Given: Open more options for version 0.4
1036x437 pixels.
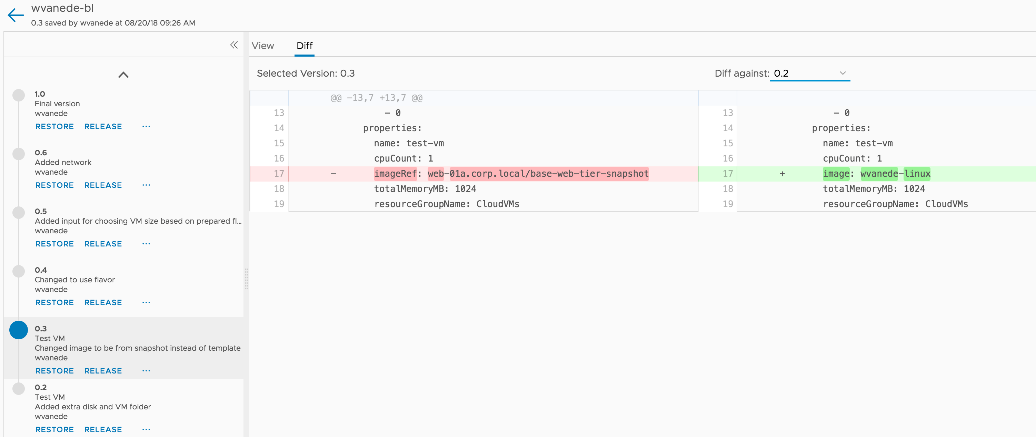Looking at the screenshot, I should click(146, 303).
